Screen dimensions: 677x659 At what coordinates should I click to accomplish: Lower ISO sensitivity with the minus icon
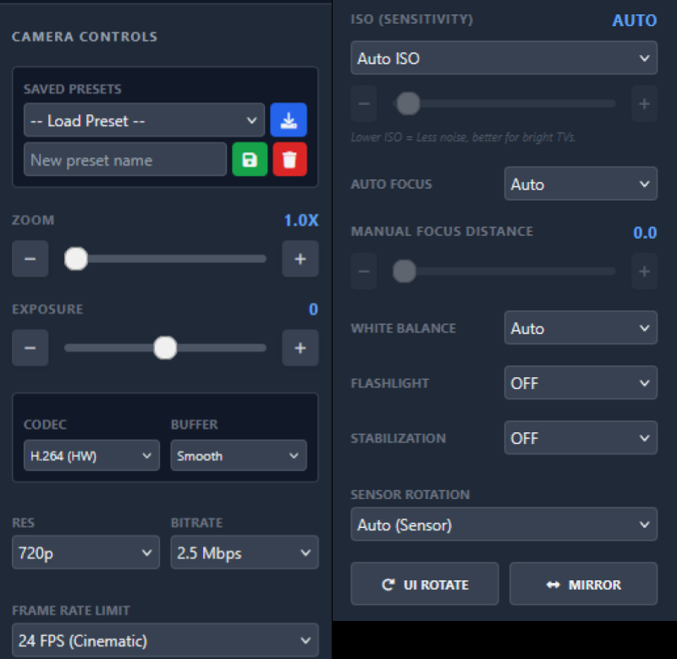pyautogui.click(x=364, y=103)
